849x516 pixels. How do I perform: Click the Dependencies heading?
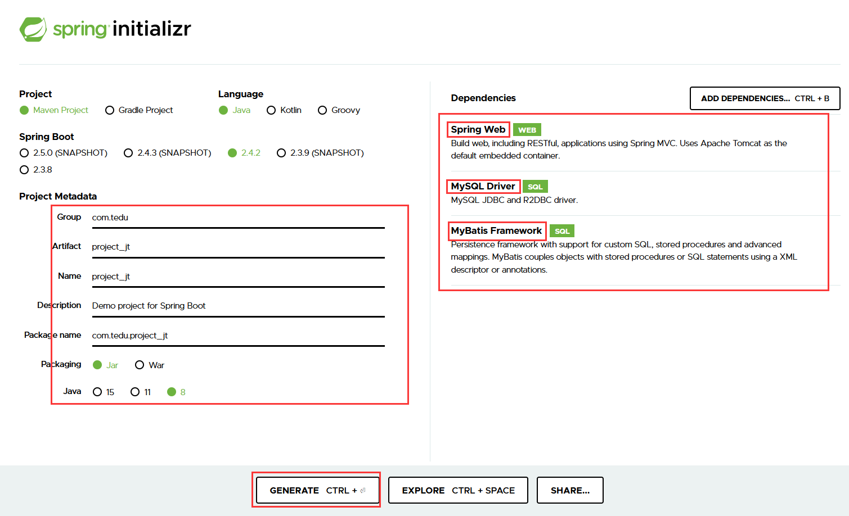483,98
